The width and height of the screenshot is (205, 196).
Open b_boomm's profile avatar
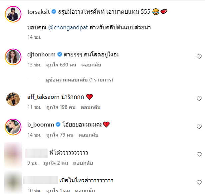13,127
